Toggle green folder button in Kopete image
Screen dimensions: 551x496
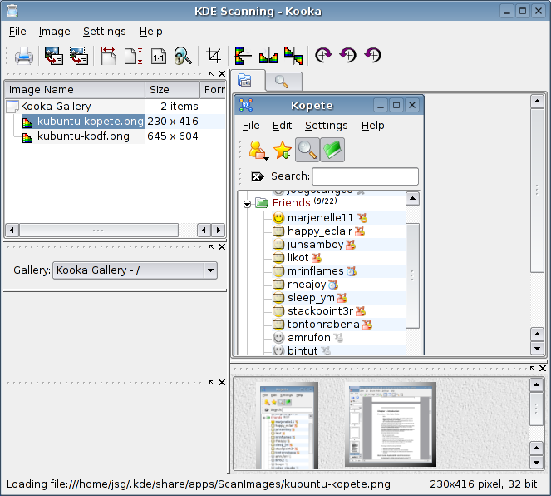[x=332, y=150]
